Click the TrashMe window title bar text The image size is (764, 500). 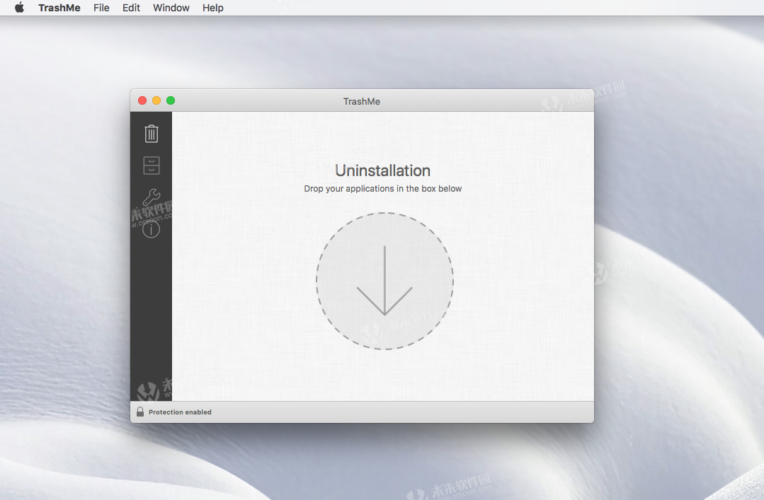pos(362,101)
